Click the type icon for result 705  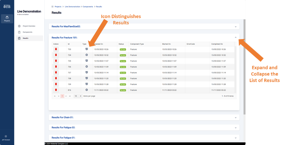[86, 61]
